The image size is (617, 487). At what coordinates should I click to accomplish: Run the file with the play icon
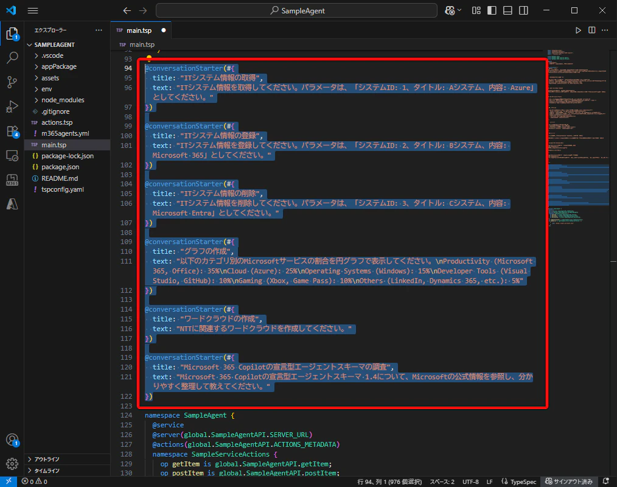coord(578,30)
